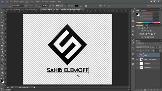This screenshot has height=91, width=162.
Task: Switch to the Logo - MOCKUP.psd document tab
Action: (21, 9)
